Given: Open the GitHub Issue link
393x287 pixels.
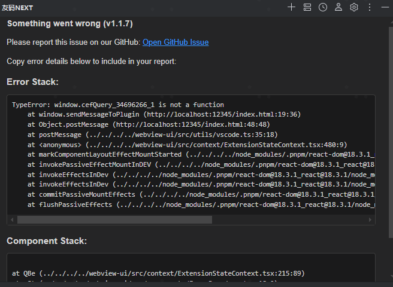Looking at the screenshot, I should [176, 42].
